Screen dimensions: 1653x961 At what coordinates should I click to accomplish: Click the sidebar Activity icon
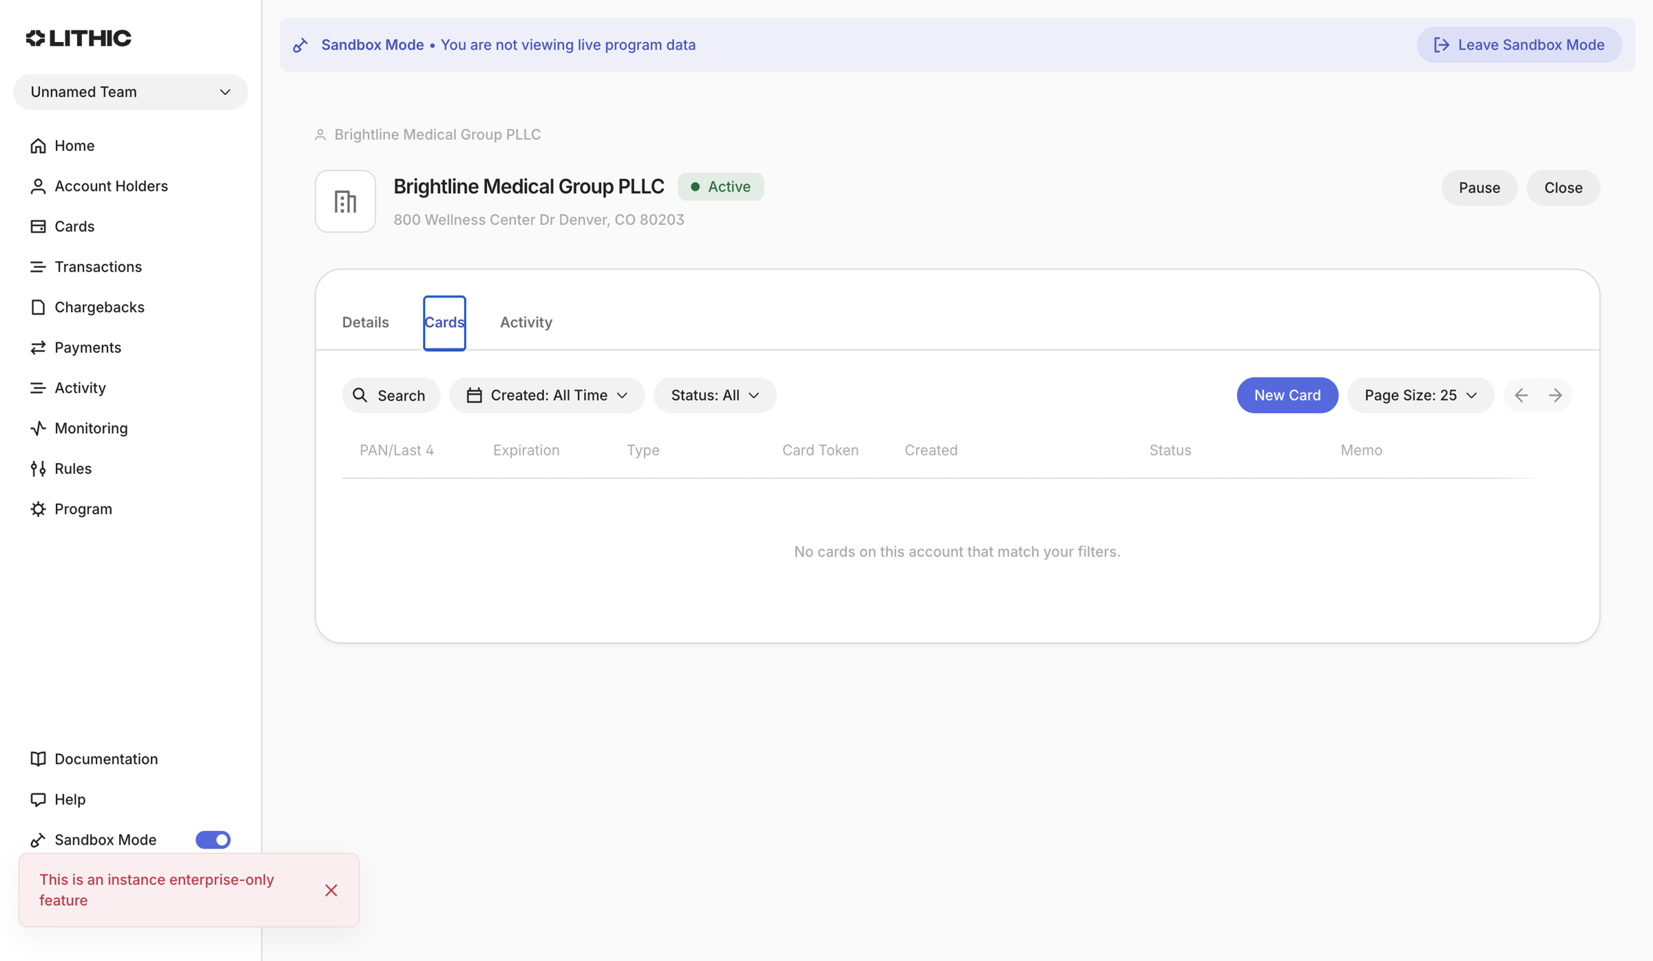tap(38, 388)
